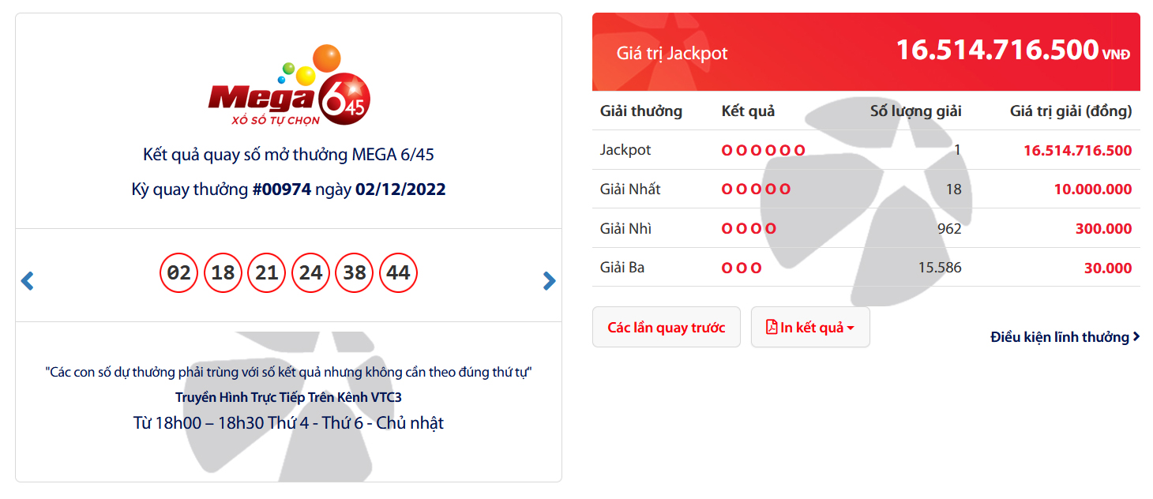Select winning ball number 38
The image size is (1153, 499).
point(355,273)
